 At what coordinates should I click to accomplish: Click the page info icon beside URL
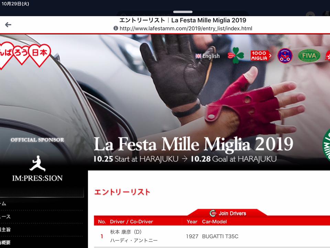click(115, 28)
